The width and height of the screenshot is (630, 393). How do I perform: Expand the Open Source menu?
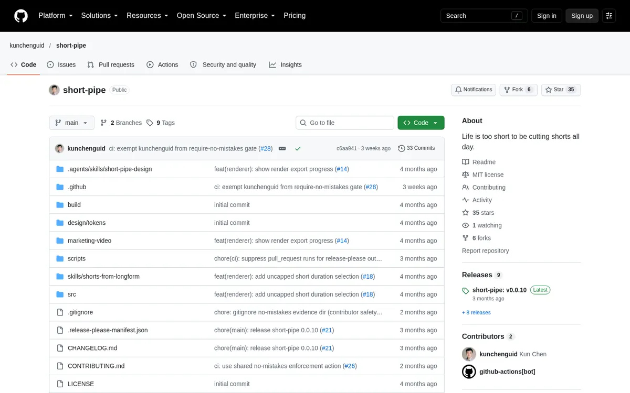pyautogui.click(x=202, y=16)
